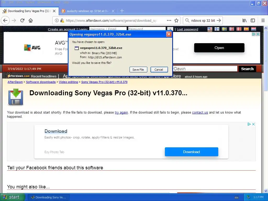This screenshot has height=201, width=268.
Task: Click the browser search box
Action: point(203,20)
